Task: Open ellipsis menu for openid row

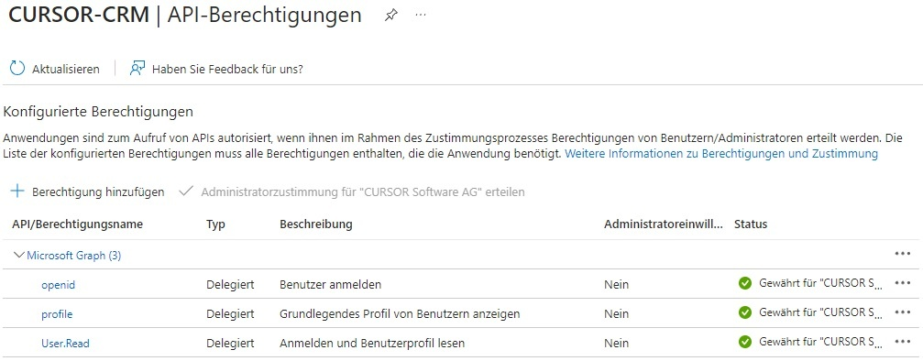Action: coord(903,283)
